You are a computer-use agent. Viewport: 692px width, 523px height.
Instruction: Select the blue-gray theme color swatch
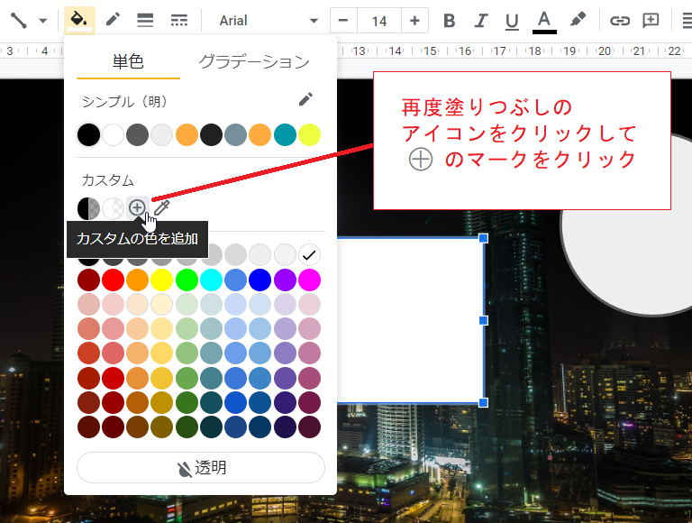point(236,134)
